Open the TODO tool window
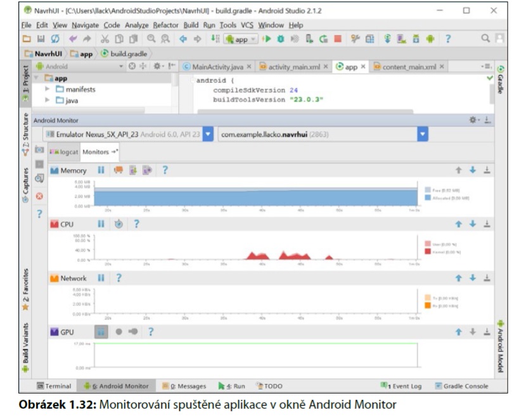Viewport: 512px width, 417px height. tap(270, 386)
